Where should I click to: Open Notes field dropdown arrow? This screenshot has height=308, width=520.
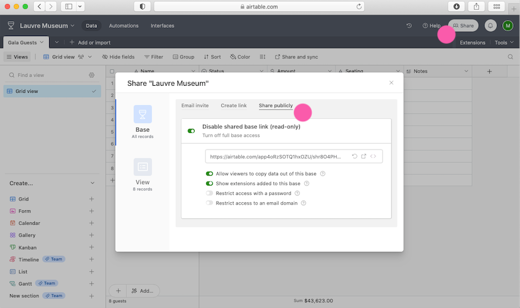466,72
